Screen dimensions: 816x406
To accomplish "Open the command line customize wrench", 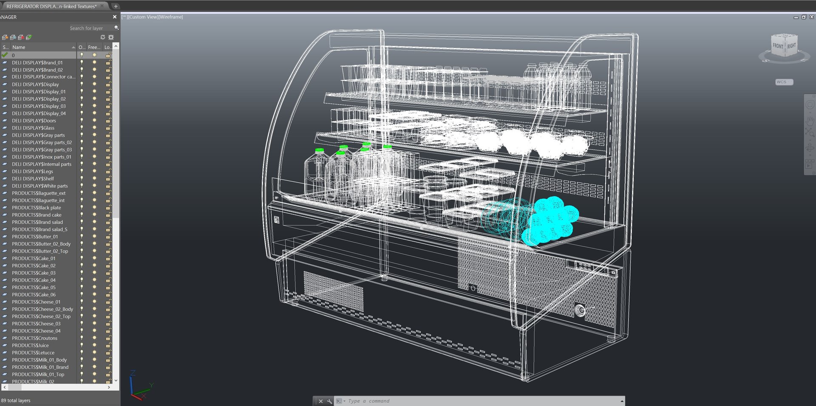I will tap(329, 401).
